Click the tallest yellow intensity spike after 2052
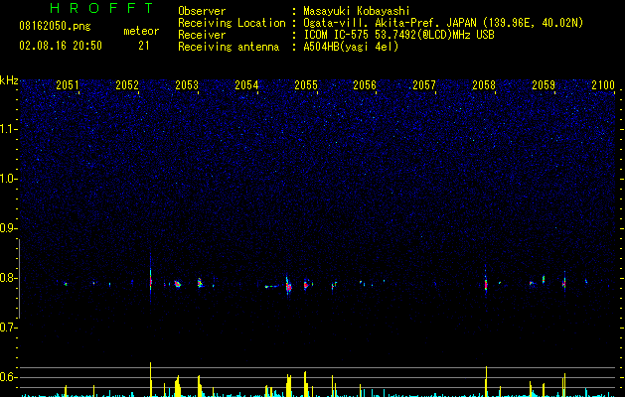The width and height of the screenshot is (625, 397). click(x=151, y=379)
